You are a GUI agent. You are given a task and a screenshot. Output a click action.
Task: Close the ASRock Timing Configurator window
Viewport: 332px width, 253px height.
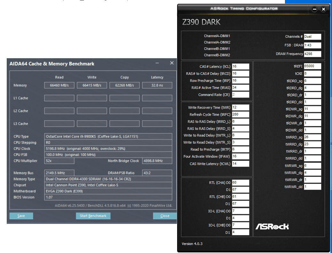tap(323, 9)
